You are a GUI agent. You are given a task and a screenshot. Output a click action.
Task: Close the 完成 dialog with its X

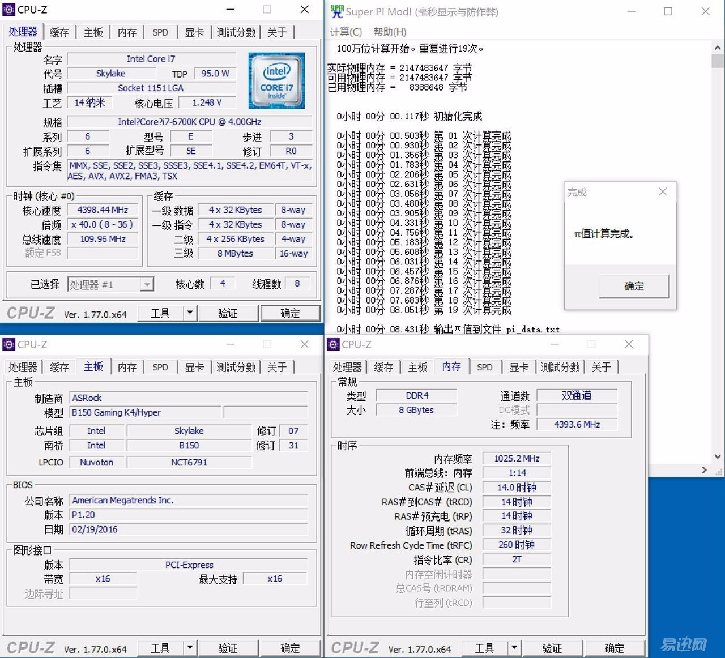click(x=663, y=192)
